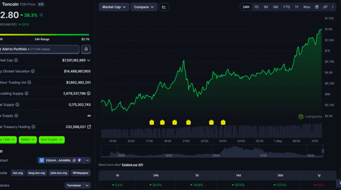Click the Market Cap info icon
Viewport: 341px width, 190px height.
(16, 60)
